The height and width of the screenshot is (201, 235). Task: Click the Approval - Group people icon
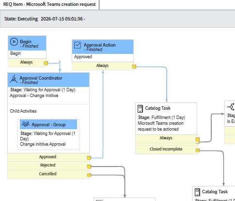coord(26,124)
